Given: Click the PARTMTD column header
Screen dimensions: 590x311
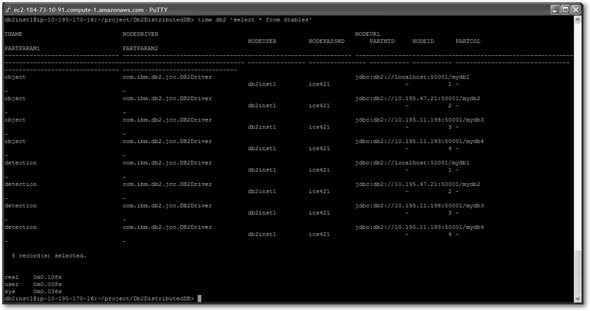Looking at the screenshot, I should point(382,41).
